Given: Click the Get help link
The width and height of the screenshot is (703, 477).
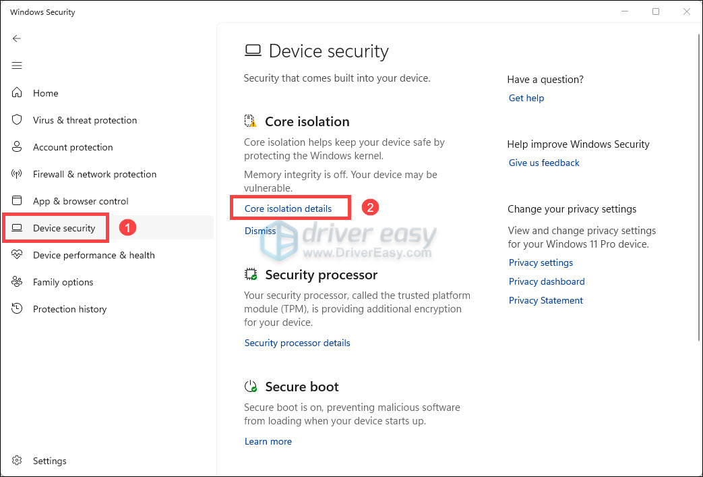Looking at the screenshot, I should tap(526, 98).
